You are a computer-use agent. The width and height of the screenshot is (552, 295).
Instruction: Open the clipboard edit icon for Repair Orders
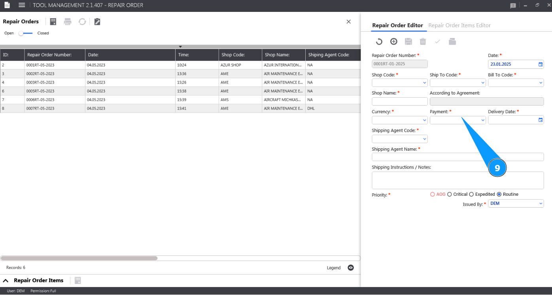[97, 22]
